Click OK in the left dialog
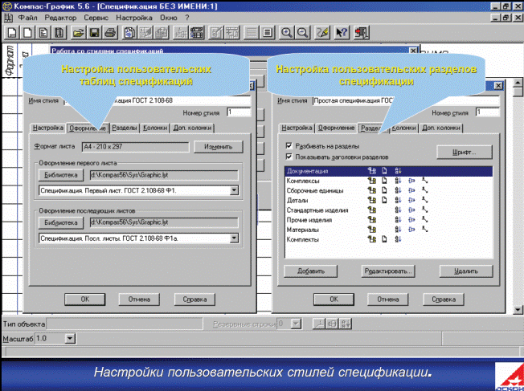This screenshot has width=524, height=391. [x=85, y=299]
